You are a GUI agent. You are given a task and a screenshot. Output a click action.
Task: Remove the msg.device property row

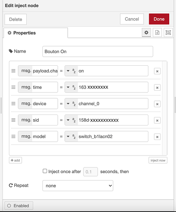(x=157, y=104)
